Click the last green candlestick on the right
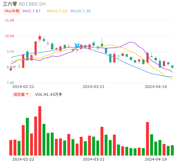The height and width of the screenshot is (163, 185). [172, 66]
